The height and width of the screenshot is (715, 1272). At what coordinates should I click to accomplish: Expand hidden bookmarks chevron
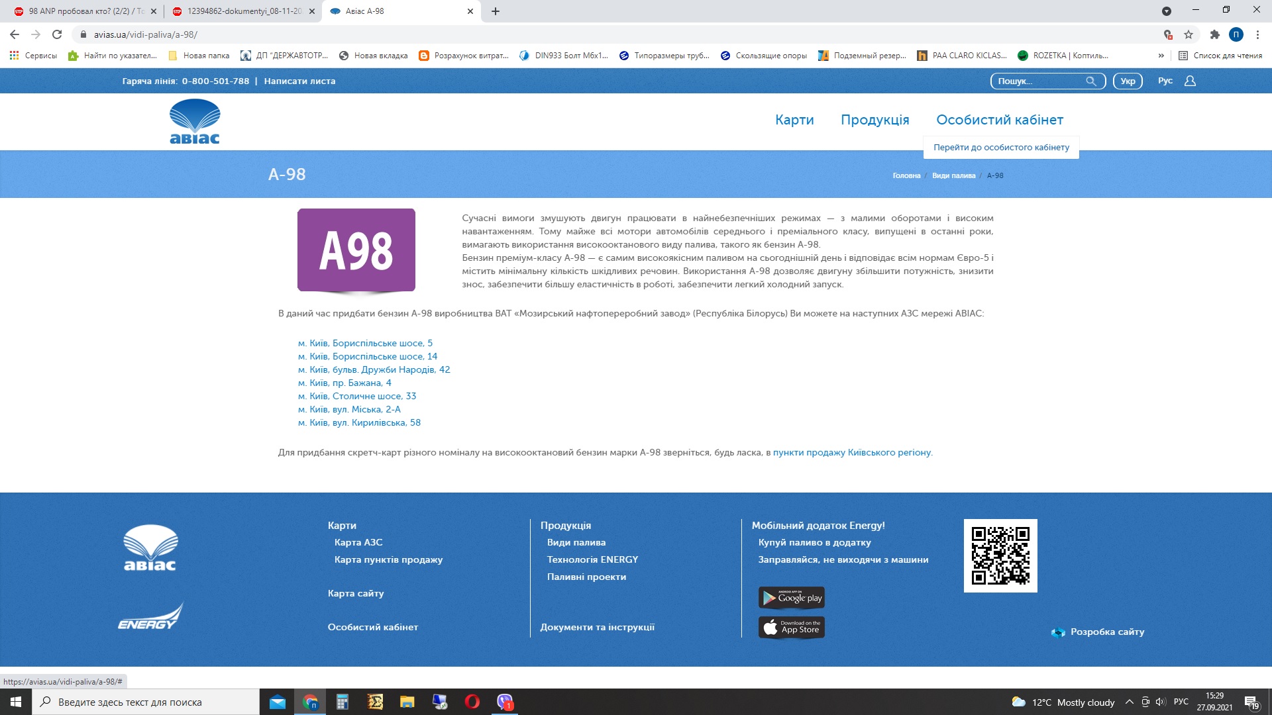1161,56
